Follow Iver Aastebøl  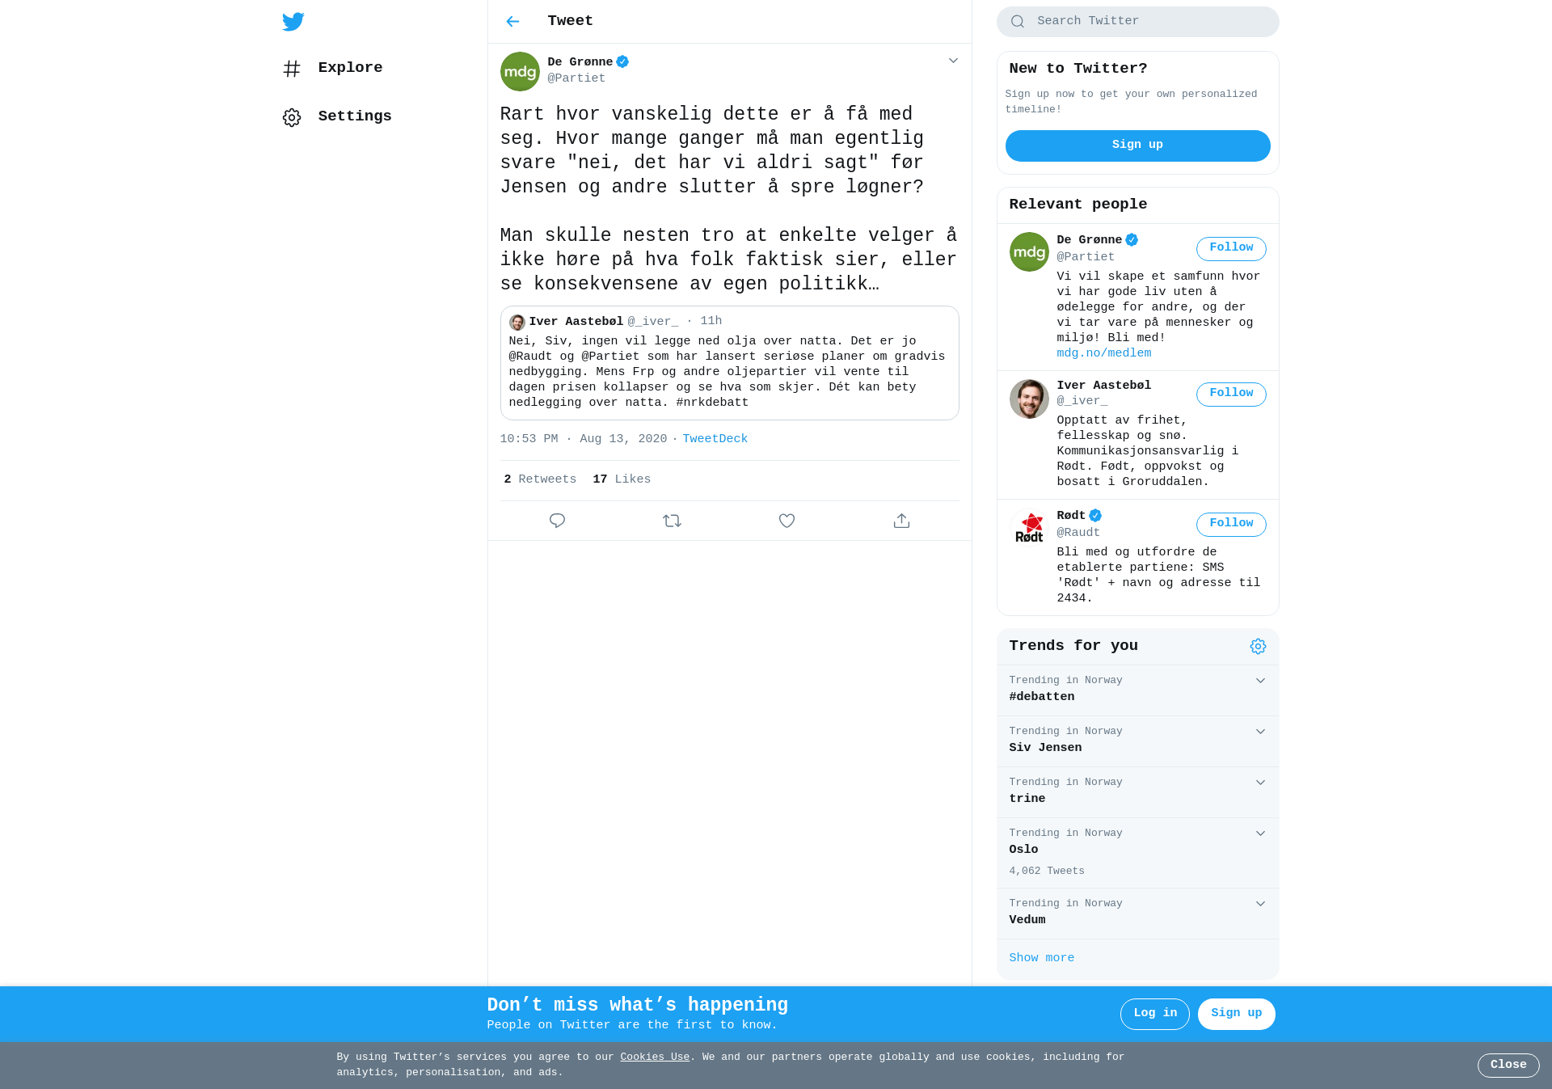coord(1231,394)
